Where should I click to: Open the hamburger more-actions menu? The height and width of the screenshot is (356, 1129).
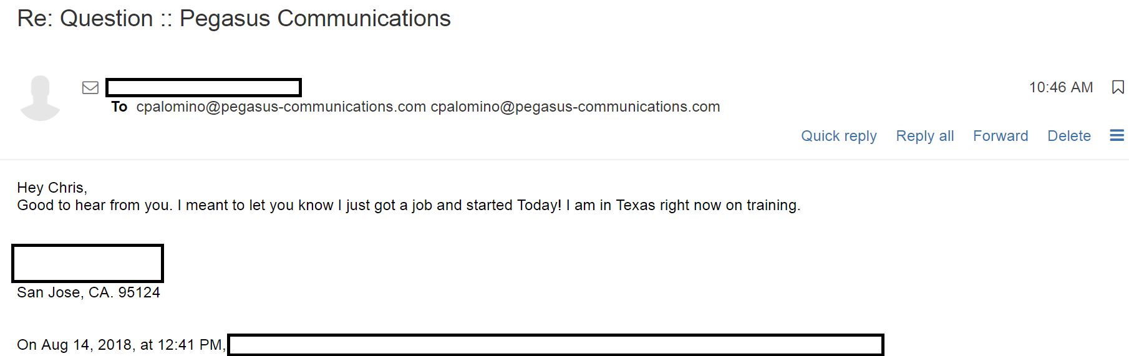[x=1117, y=135]
